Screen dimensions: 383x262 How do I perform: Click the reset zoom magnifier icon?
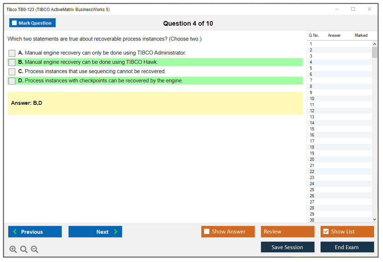point(24,250)
